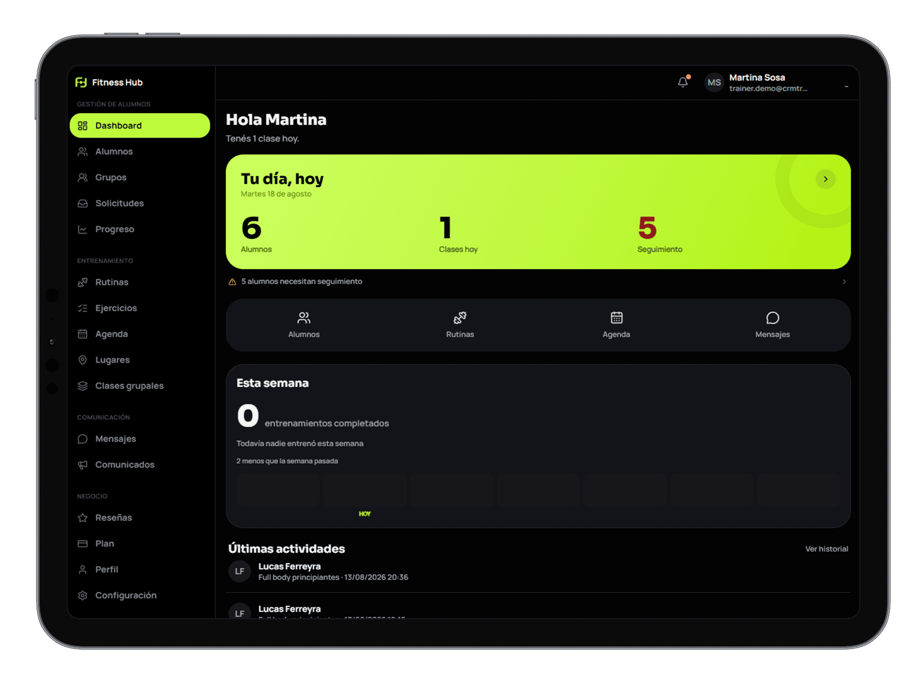
Task: Click the 1 Clases hoy stat
Action: tap(458, 234)
